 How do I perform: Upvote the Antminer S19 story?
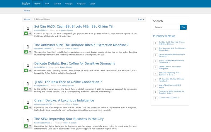(x=26, y=52)
